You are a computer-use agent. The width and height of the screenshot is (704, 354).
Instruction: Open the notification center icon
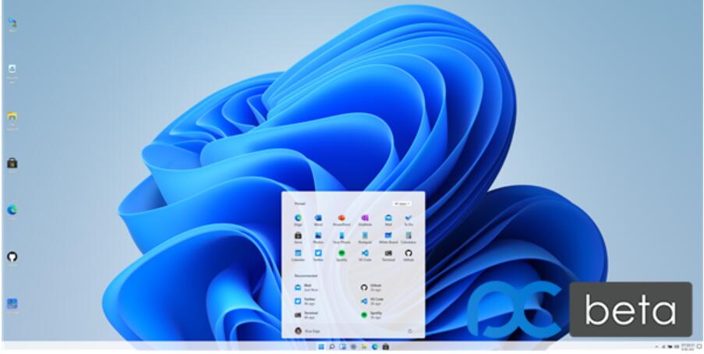(699, 347)
